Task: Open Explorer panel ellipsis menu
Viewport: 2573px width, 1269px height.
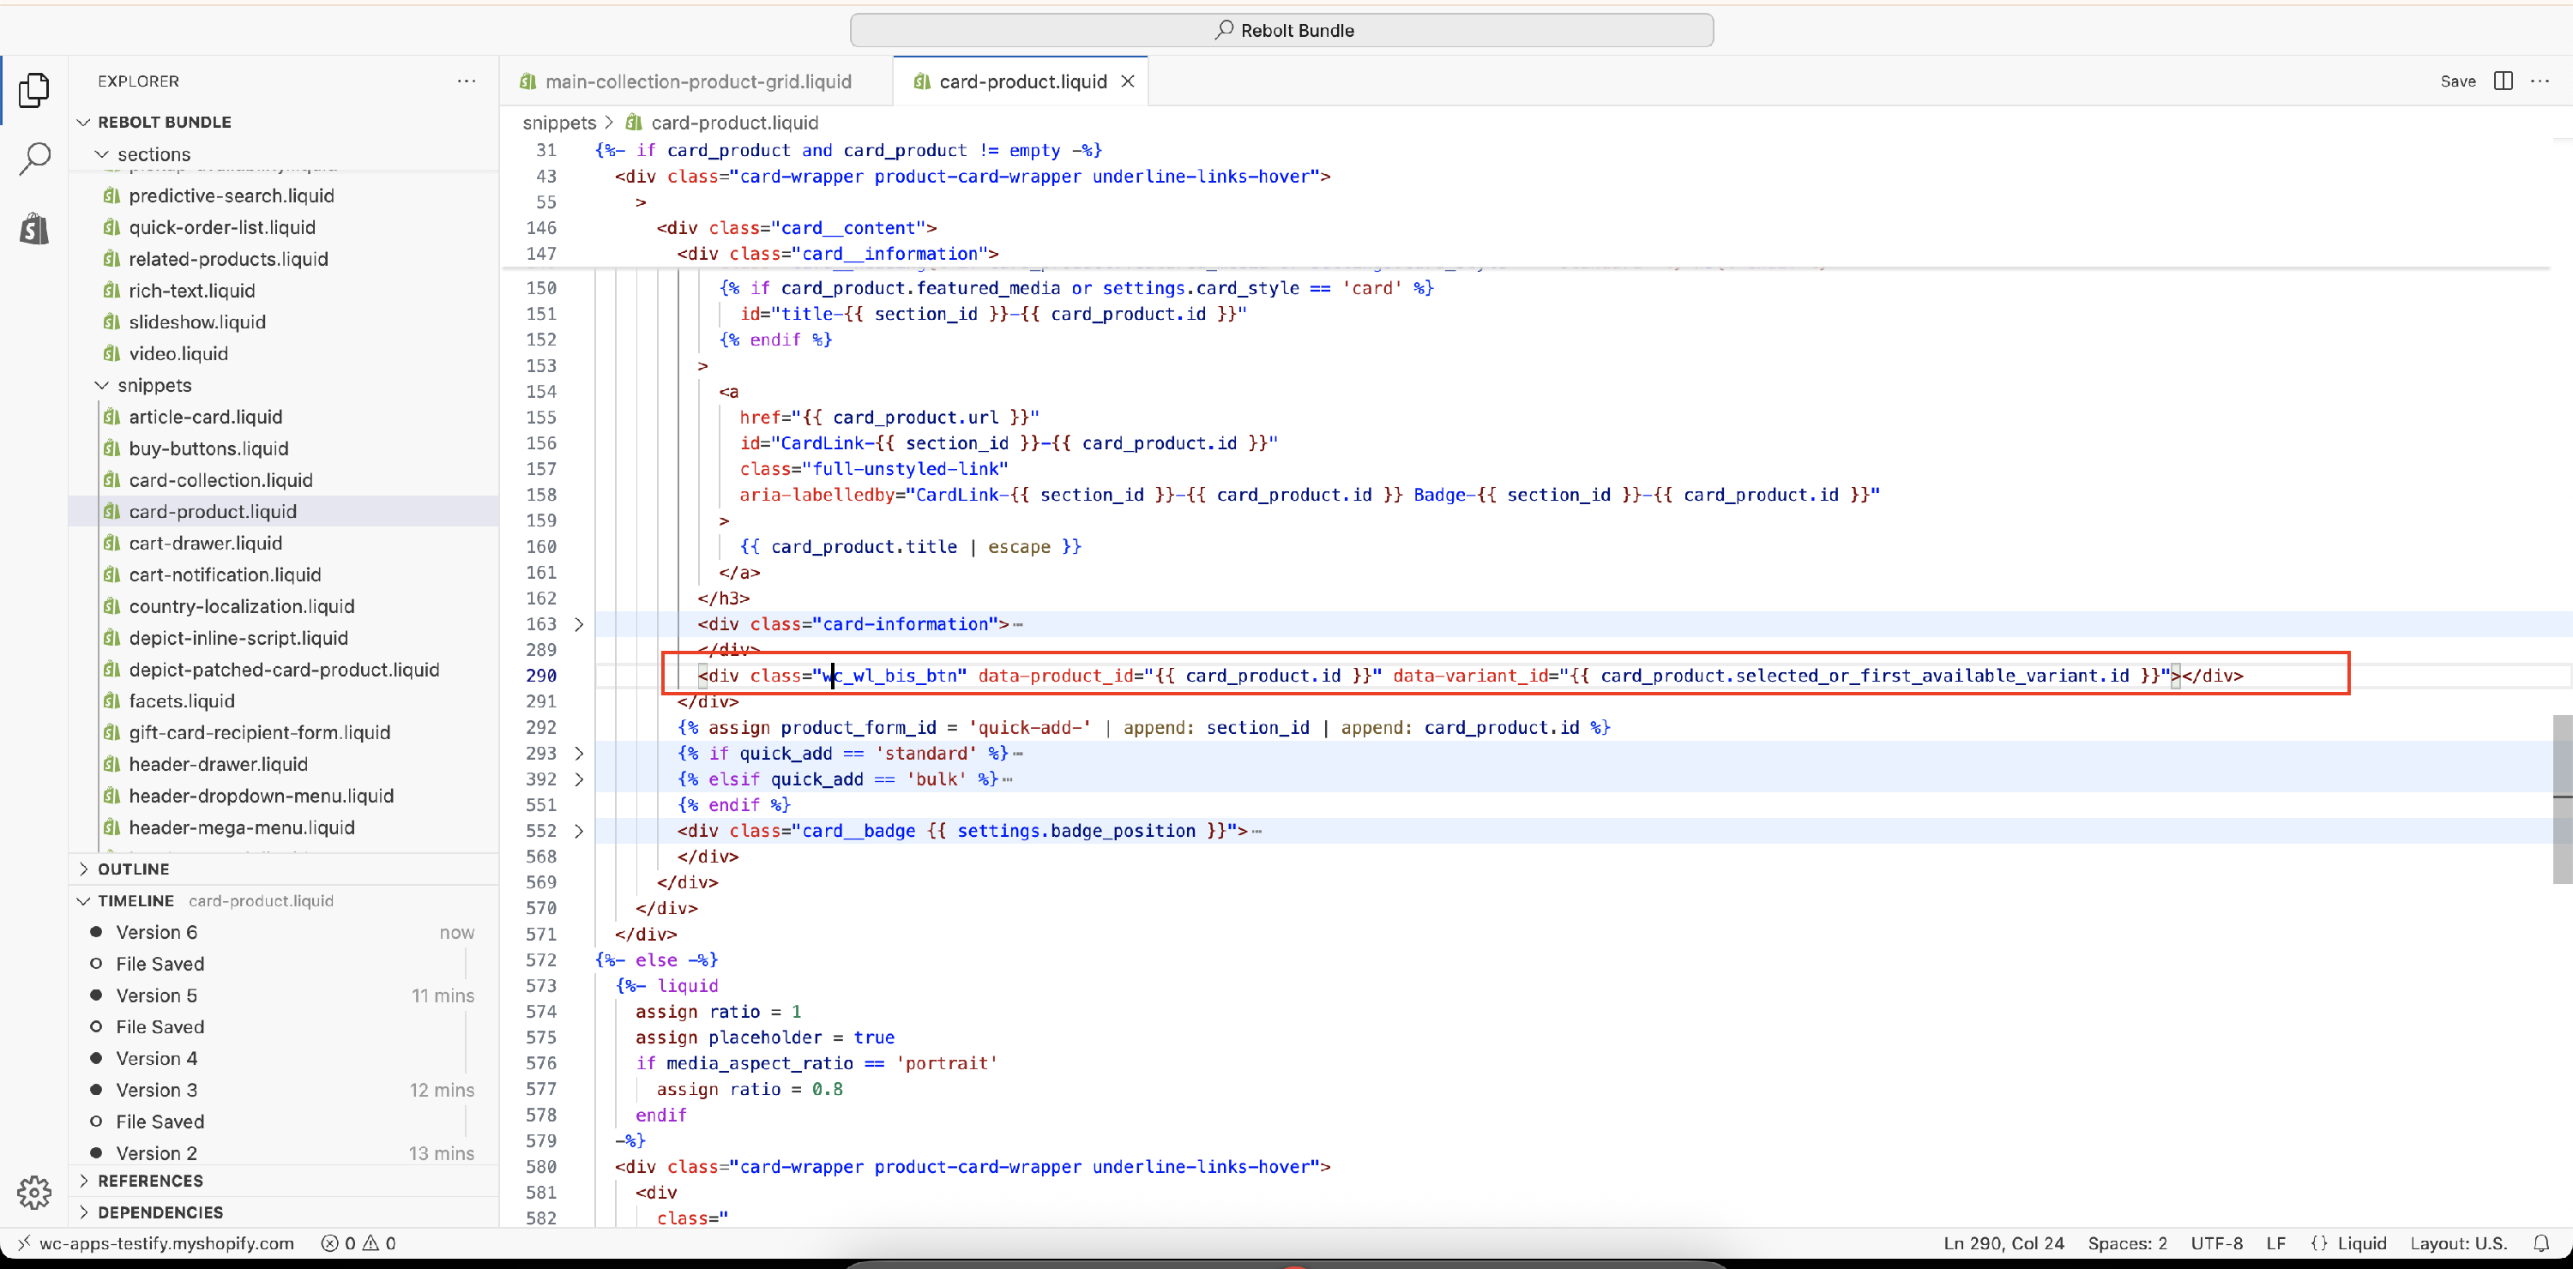Action: point(466,81)
